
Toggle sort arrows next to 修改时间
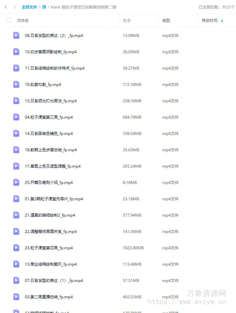[x=222, y=20]
